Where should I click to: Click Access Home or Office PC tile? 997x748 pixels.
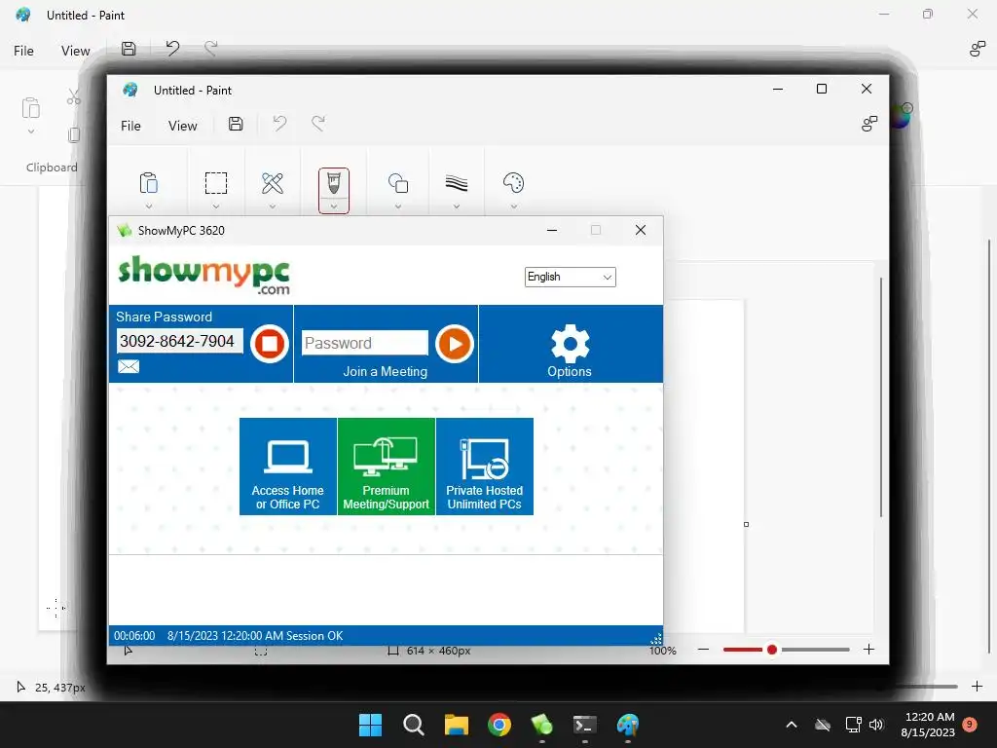click(x=288, y=467)
